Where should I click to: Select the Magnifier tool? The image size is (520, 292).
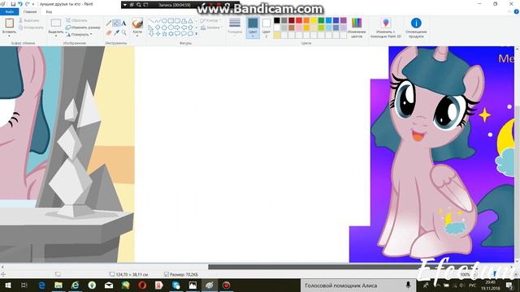(x=123, y=32)
